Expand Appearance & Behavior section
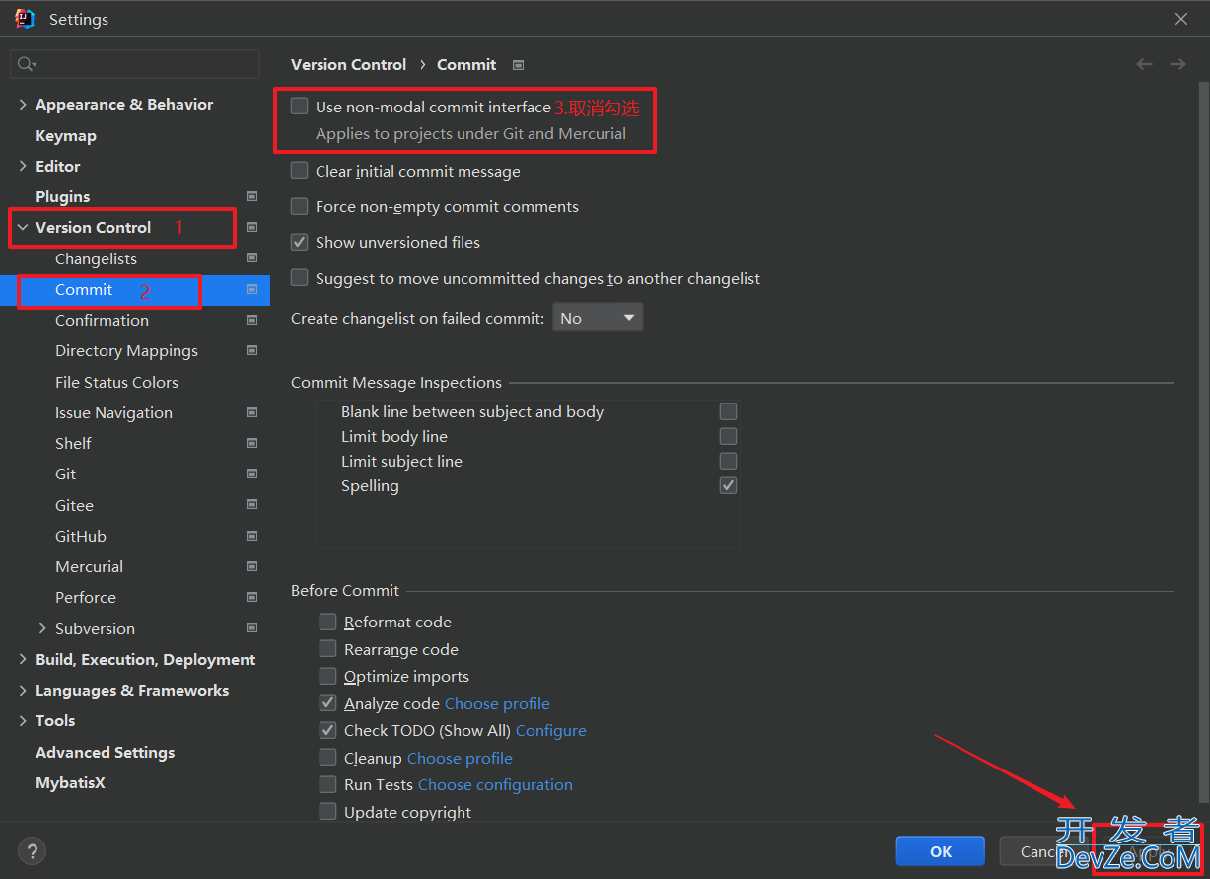Image resolution: width=1210 pixels, height=879 pixels. (23, 104)
